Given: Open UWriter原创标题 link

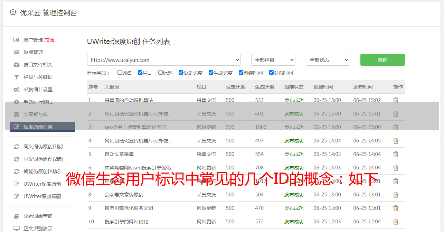Looking at the screenshot, I should pyautogui.click(x=42, y=196).
